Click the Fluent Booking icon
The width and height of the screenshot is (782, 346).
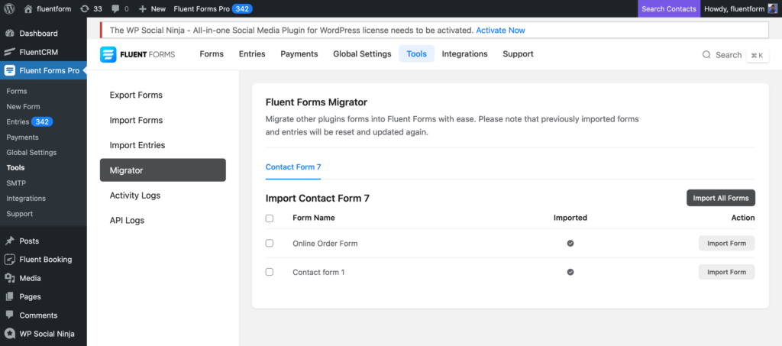coord(9,259)
